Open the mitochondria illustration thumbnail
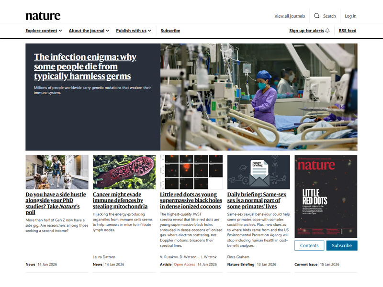 pos(124,172)
